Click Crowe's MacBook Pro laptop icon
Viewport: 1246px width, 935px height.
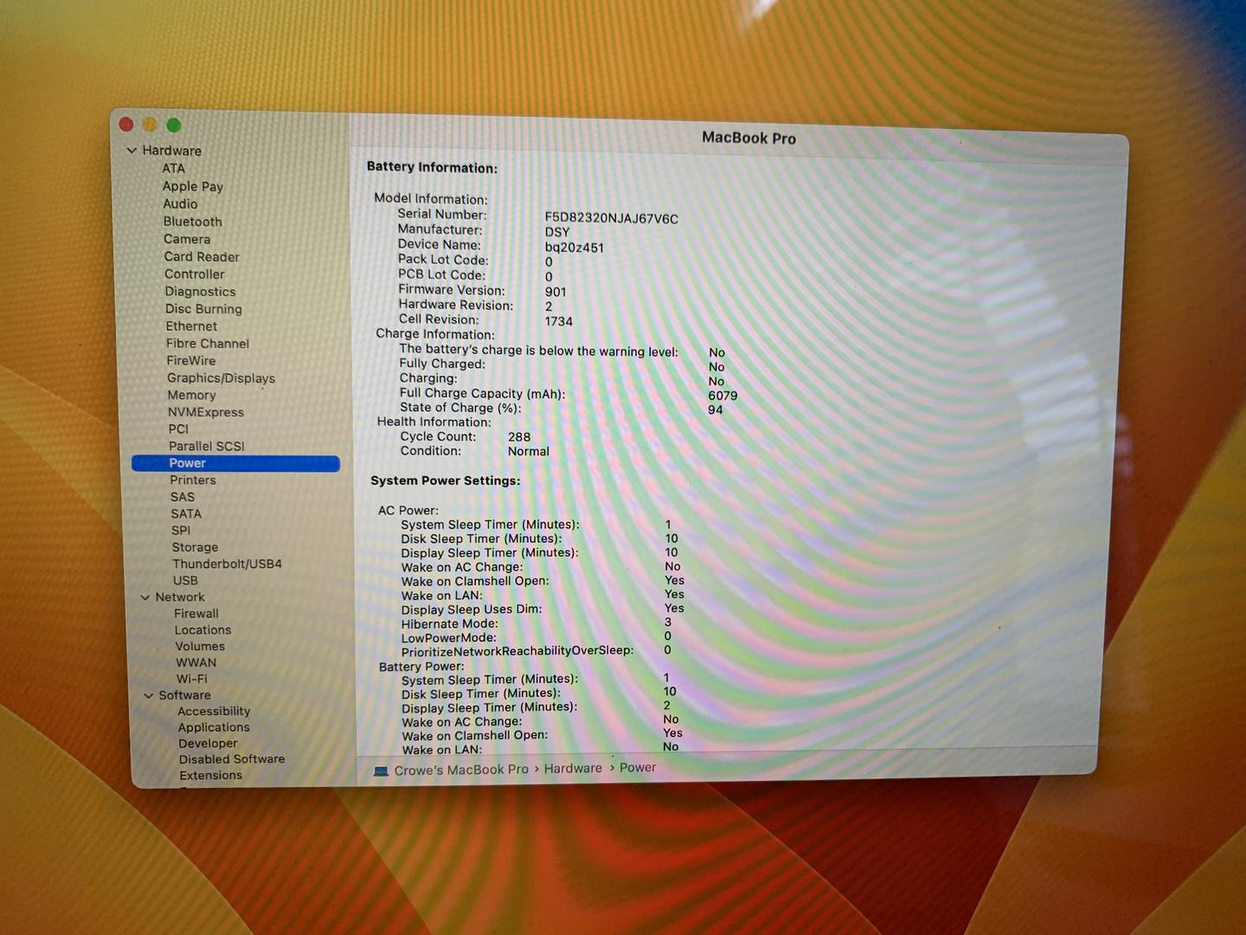pos(381,771)
